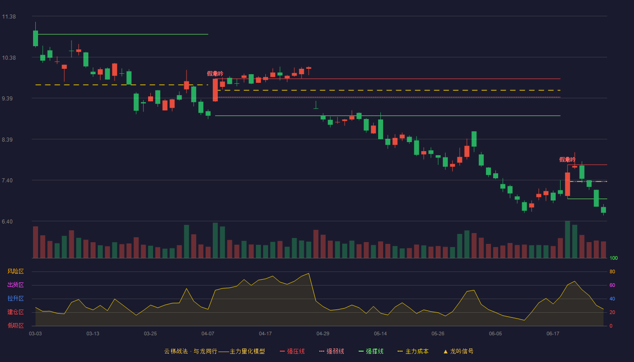The height and width of the screenshot is (362, 634).
Task: Click the 低吸区 zone label
Action: click(16, 325)
